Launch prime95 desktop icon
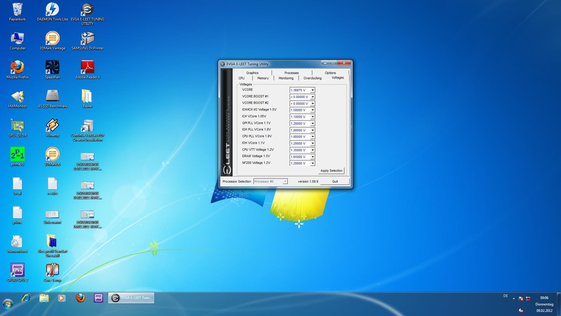 point(18,157)
